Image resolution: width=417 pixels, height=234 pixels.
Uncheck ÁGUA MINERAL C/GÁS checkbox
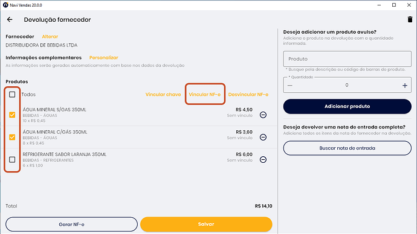pos(12,137)
